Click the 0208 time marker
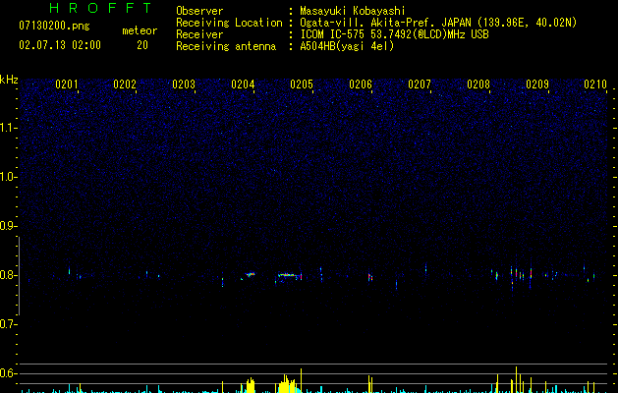Image resolution: width=618 pixels, height=393 pixels. point(478,84)
